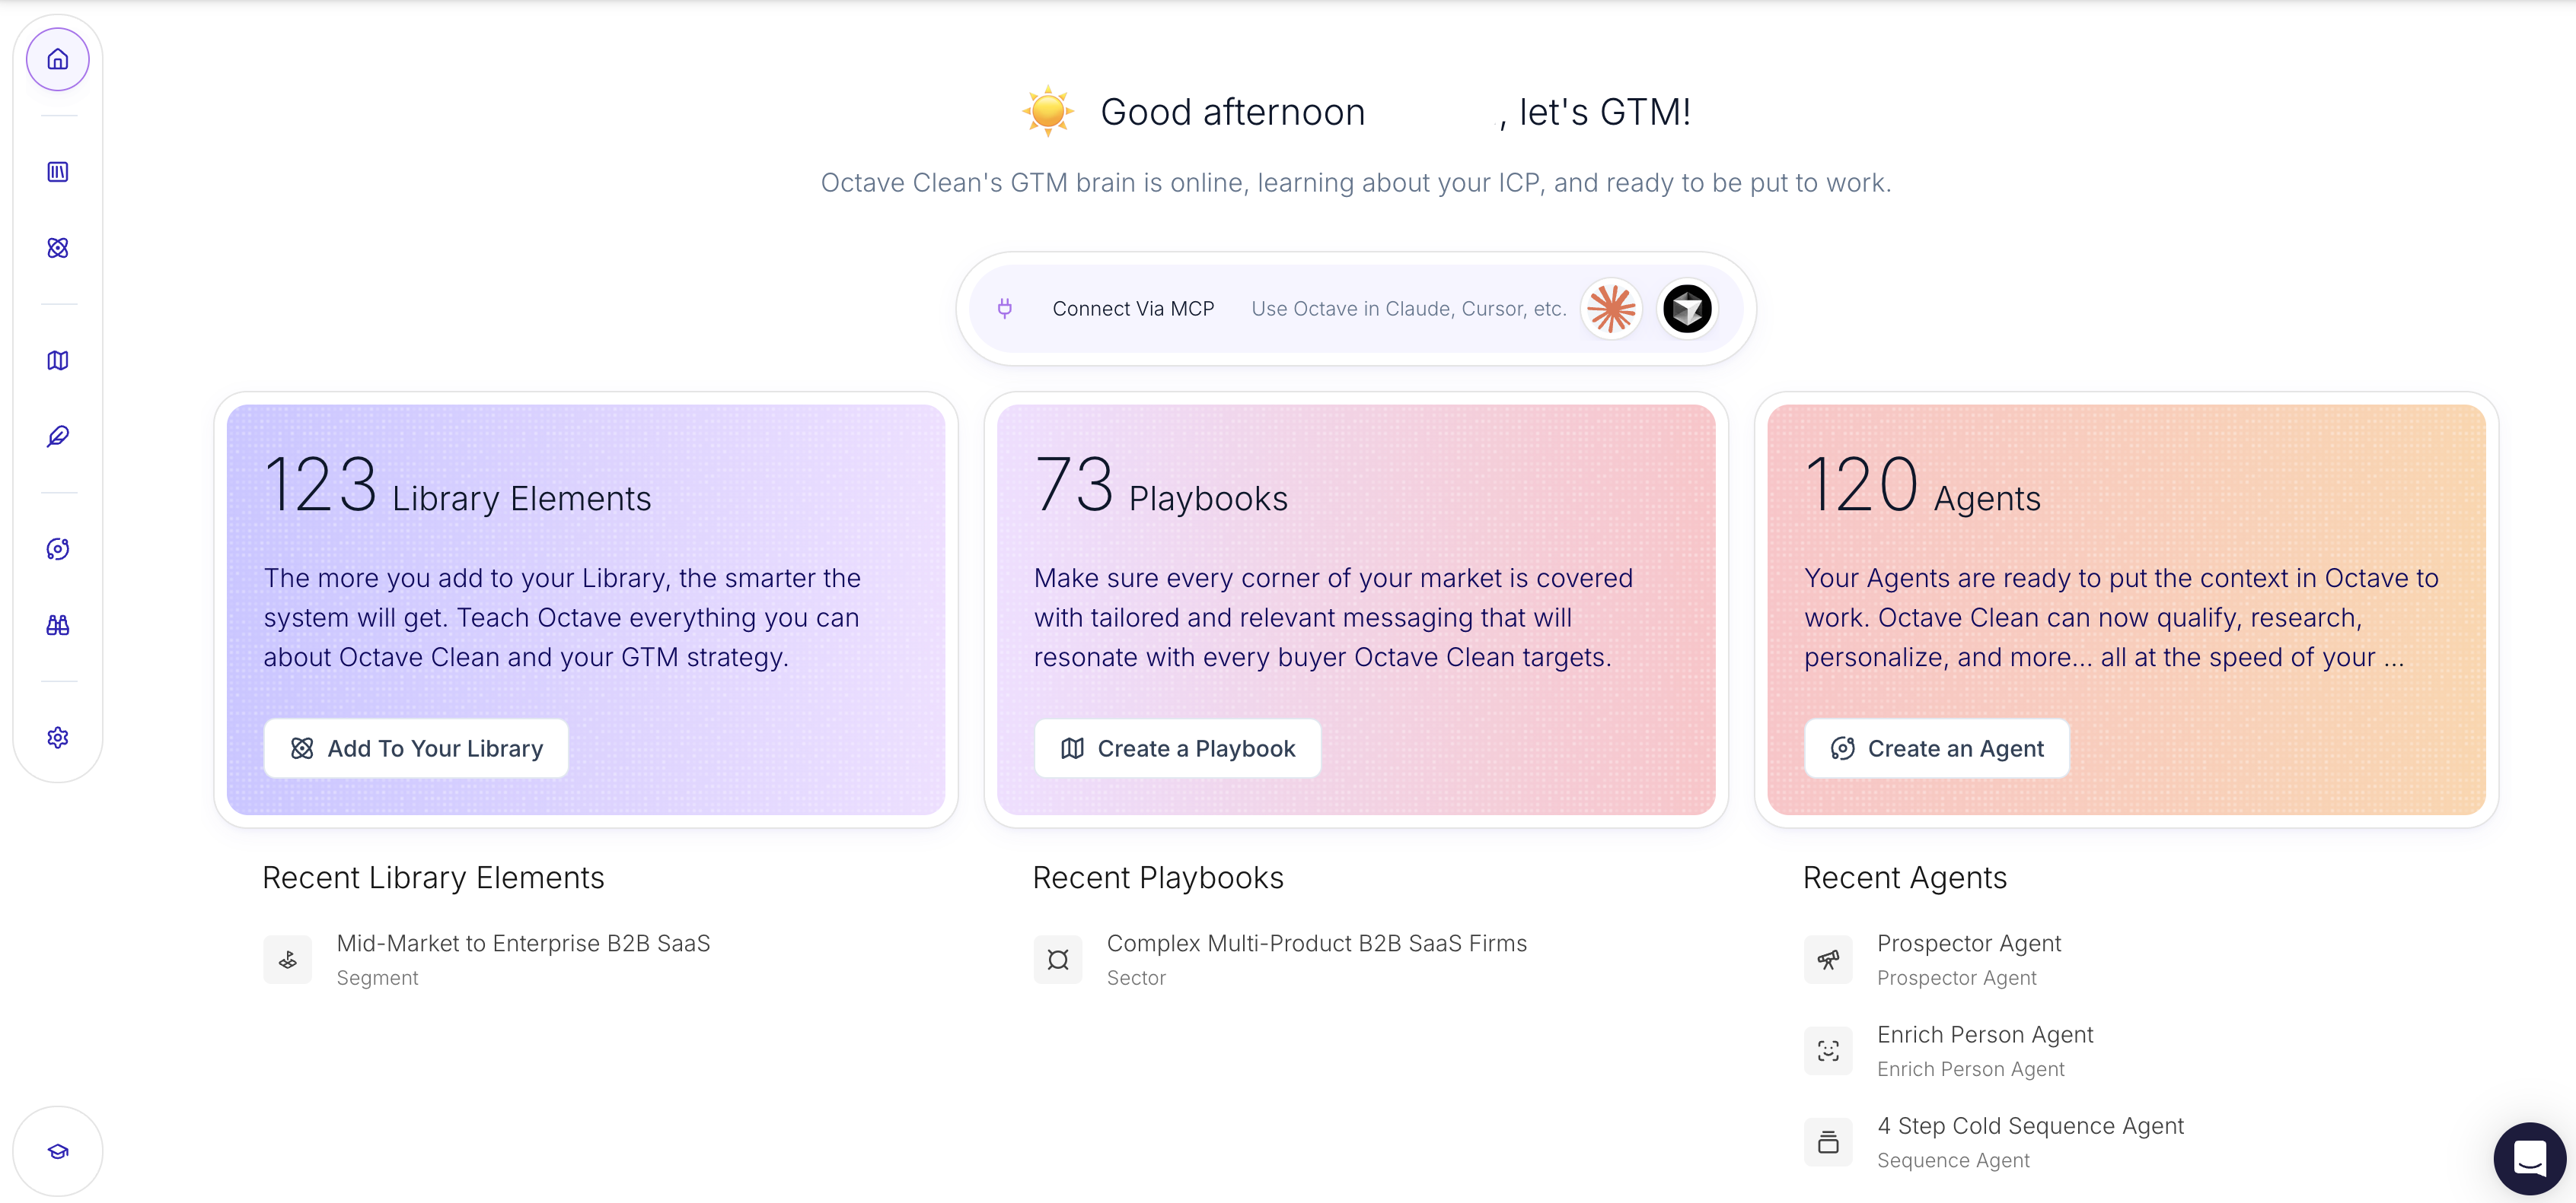This screenshot has height=1203, width=2576.
Task: Click the Sector icon beside Complex Multi-Product
Action: pos(1058,960)
